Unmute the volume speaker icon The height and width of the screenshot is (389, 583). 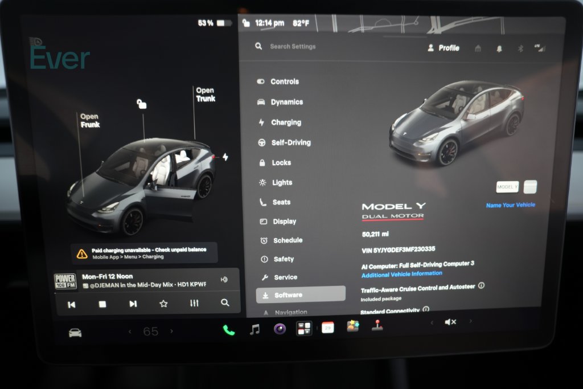pyautogui.click(x=450, y=322)
